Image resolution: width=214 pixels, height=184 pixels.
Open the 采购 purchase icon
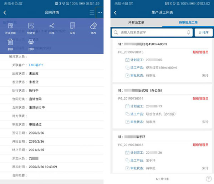(72, 28)
